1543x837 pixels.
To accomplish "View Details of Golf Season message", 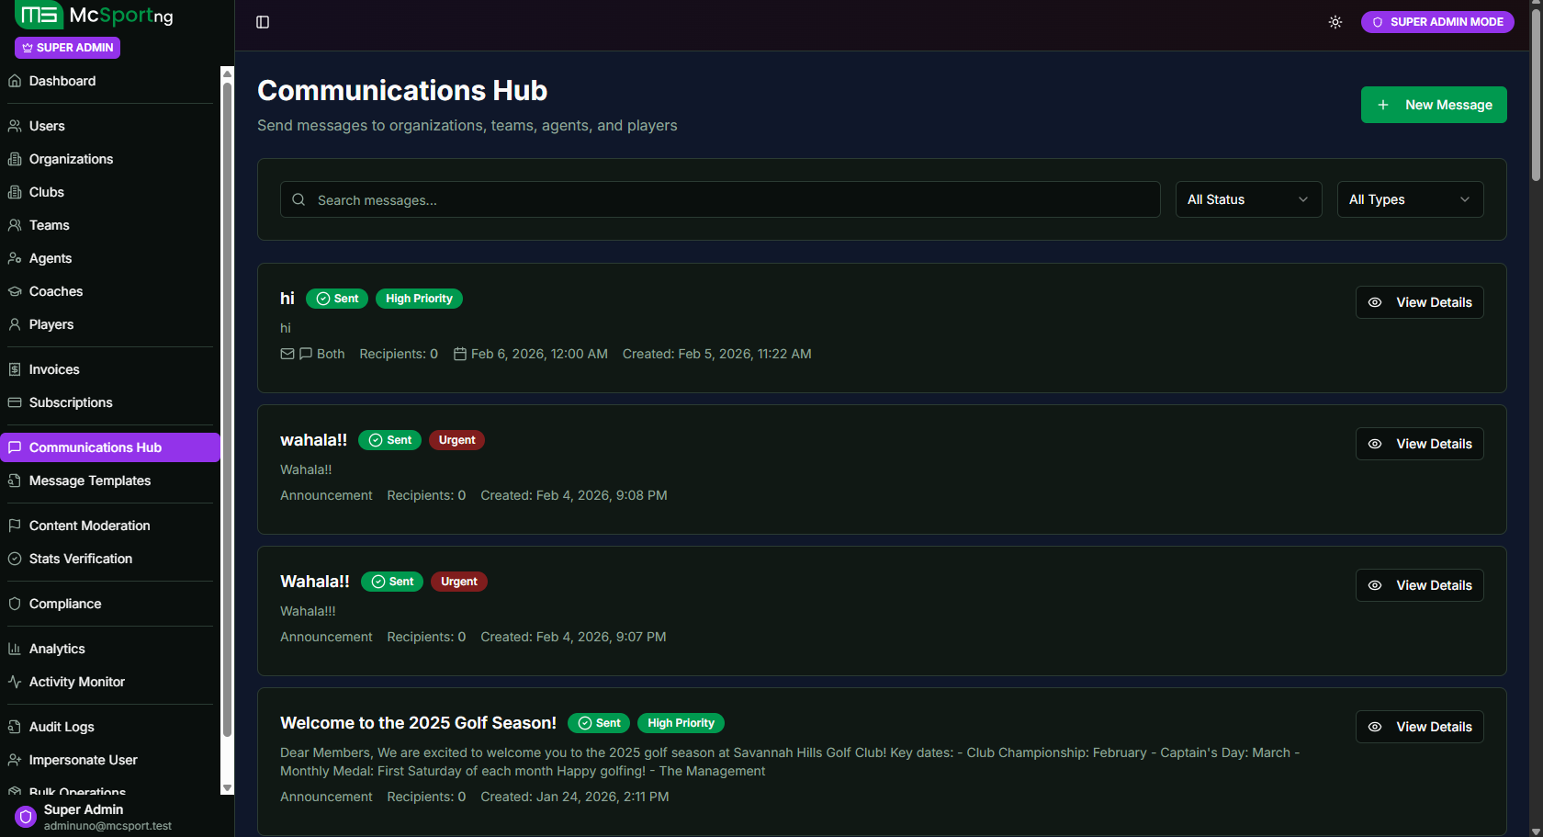I will 1419,727.
